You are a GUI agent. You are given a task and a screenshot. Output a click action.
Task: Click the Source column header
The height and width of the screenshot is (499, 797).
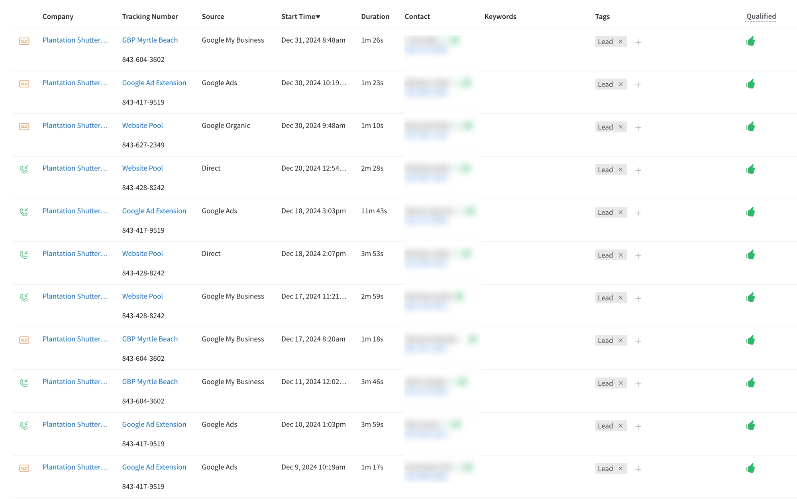tap(213, 17)
